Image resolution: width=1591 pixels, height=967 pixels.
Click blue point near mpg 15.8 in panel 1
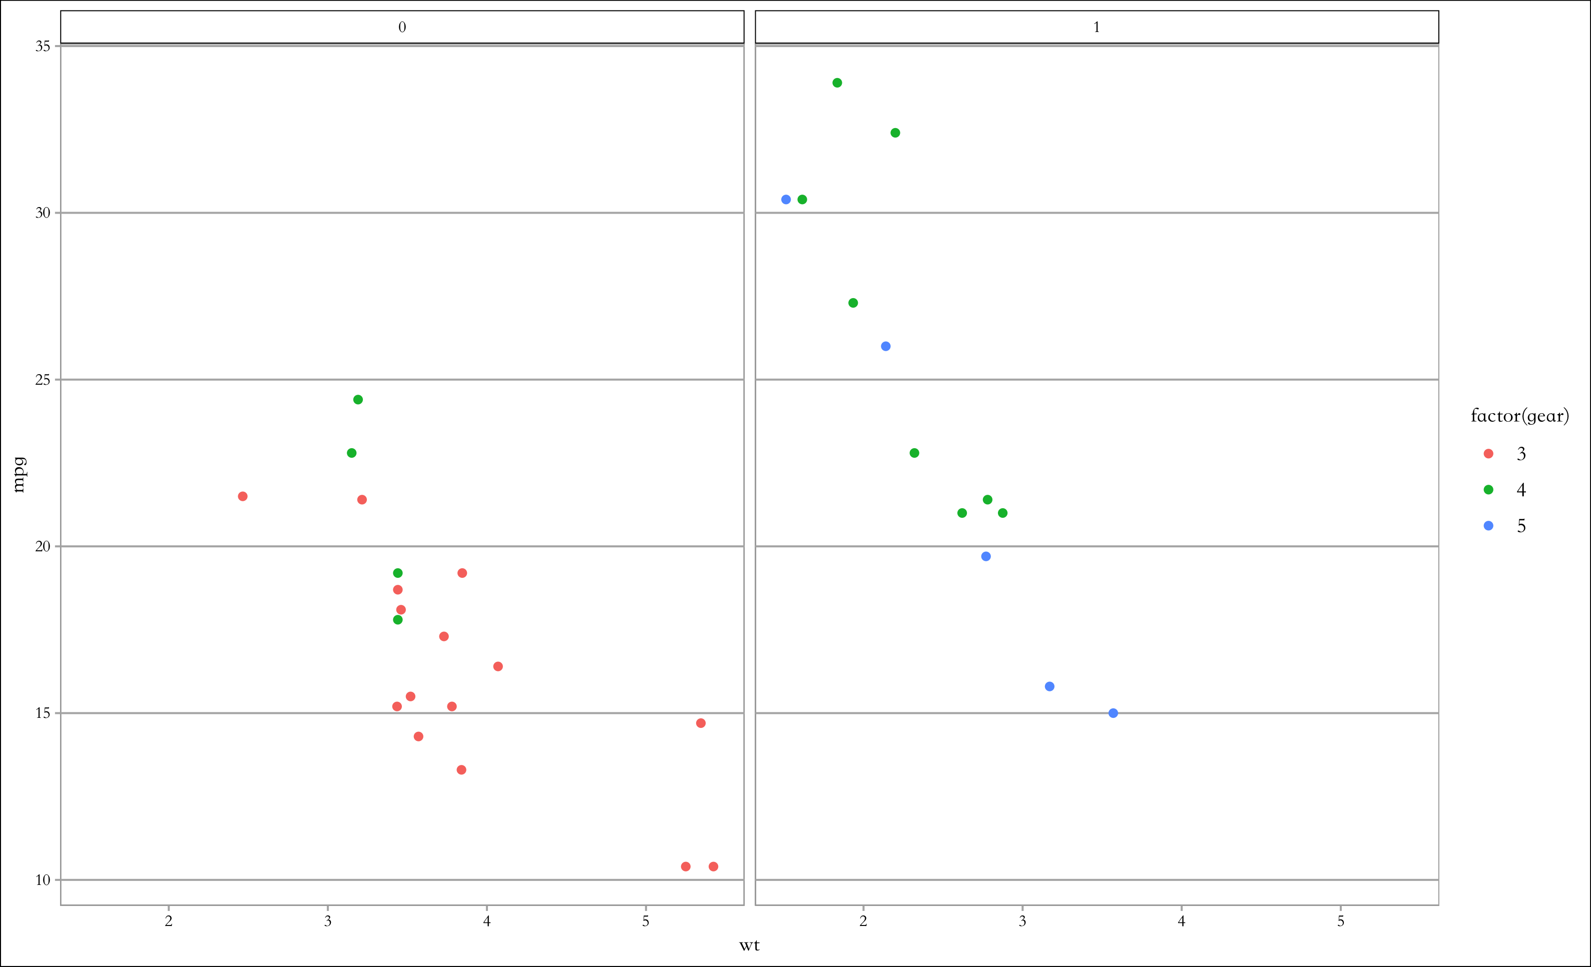[x=1050, y=686]
